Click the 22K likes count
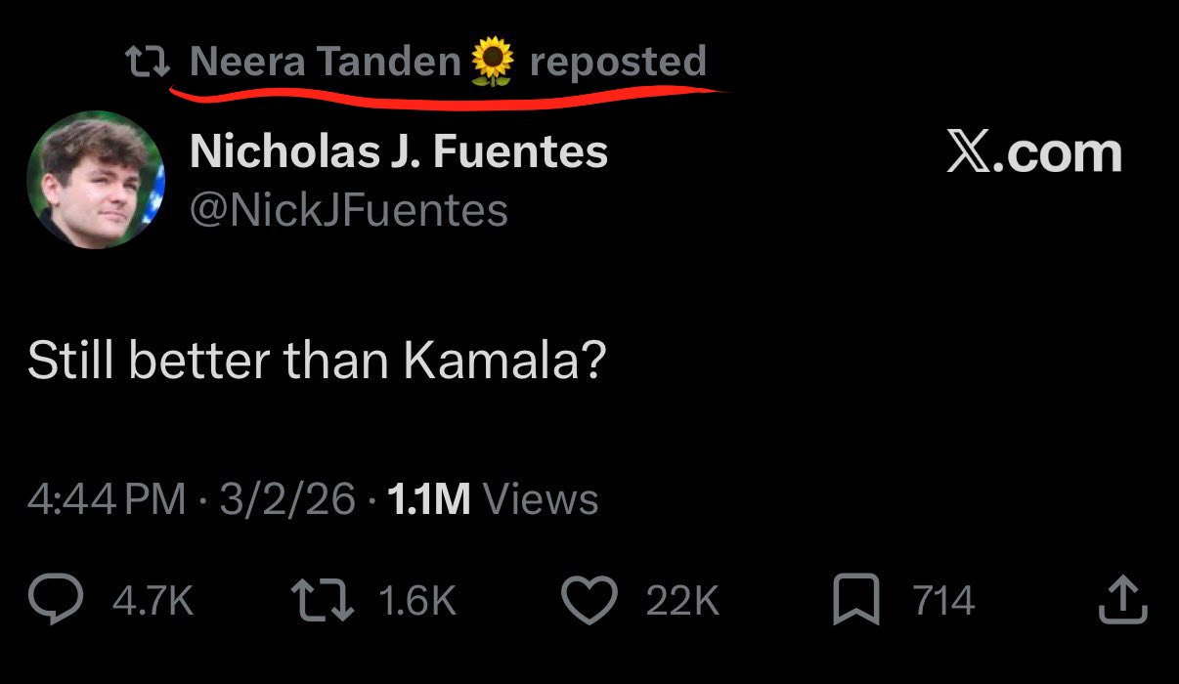Screen dimensions: 1179x684 coord(682,600)
